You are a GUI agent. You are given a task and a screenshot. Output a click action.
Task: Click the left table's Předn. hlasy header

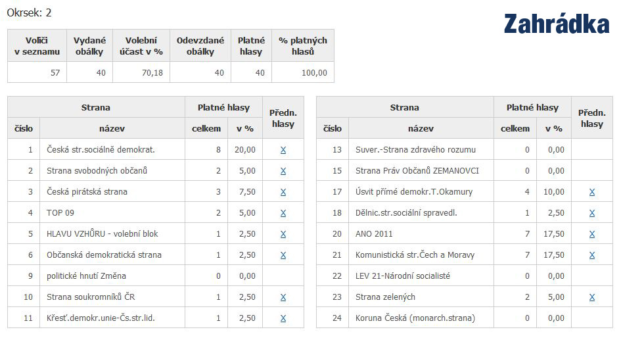pyautogui.click(x=283, y=118)
